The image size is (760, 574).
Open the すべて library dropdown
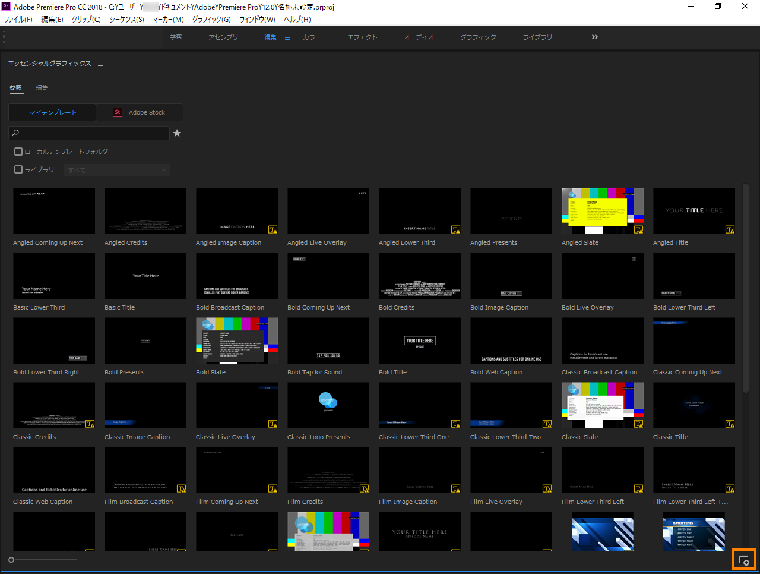[116, 170]
